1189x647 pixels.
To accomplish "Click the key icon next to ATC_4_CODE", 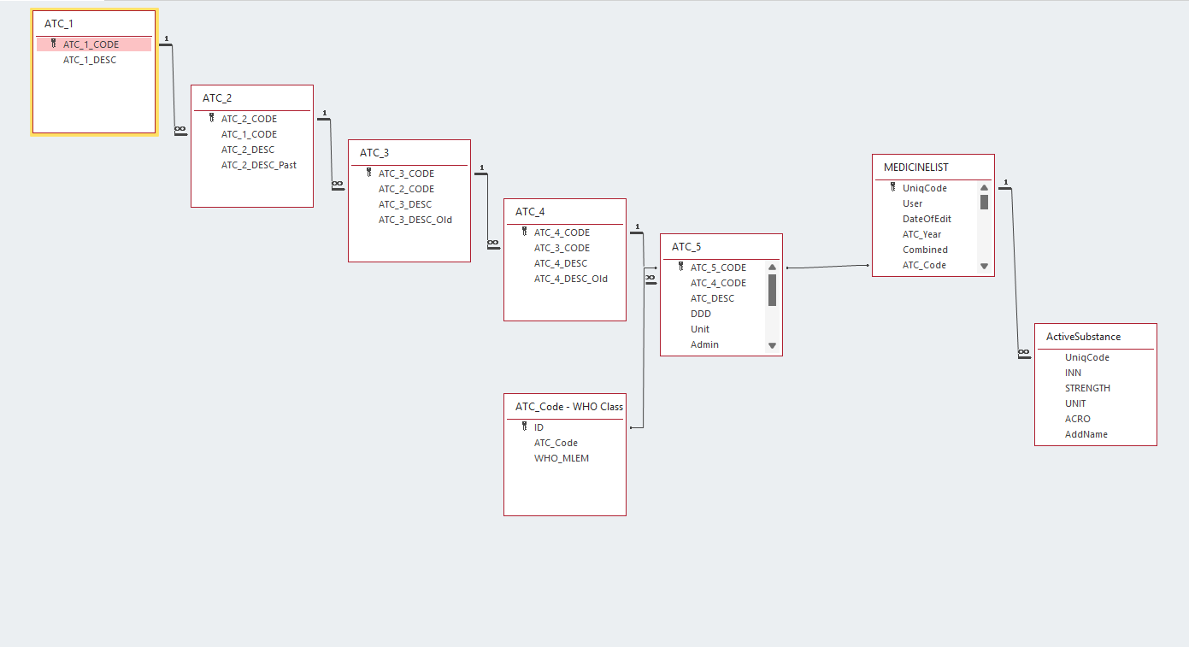I will (x=524, y=232).
